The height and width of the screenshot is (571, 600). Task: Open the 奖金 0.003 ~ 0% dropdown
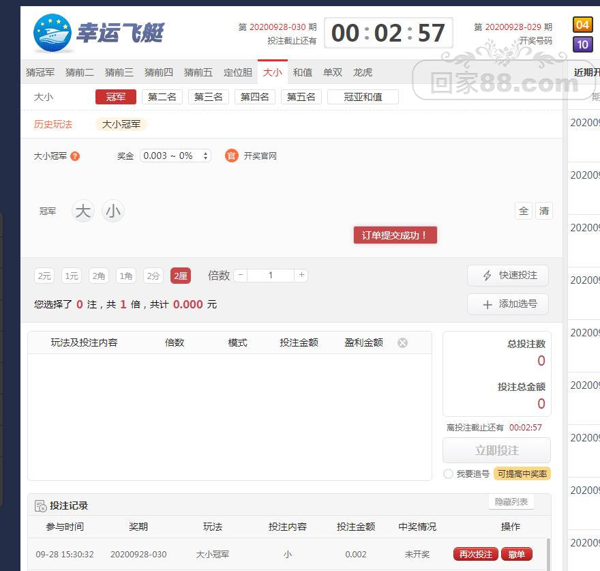175,156
